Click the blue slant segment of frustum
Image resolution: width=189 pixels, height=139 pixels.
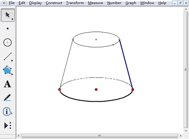point(126,64)
